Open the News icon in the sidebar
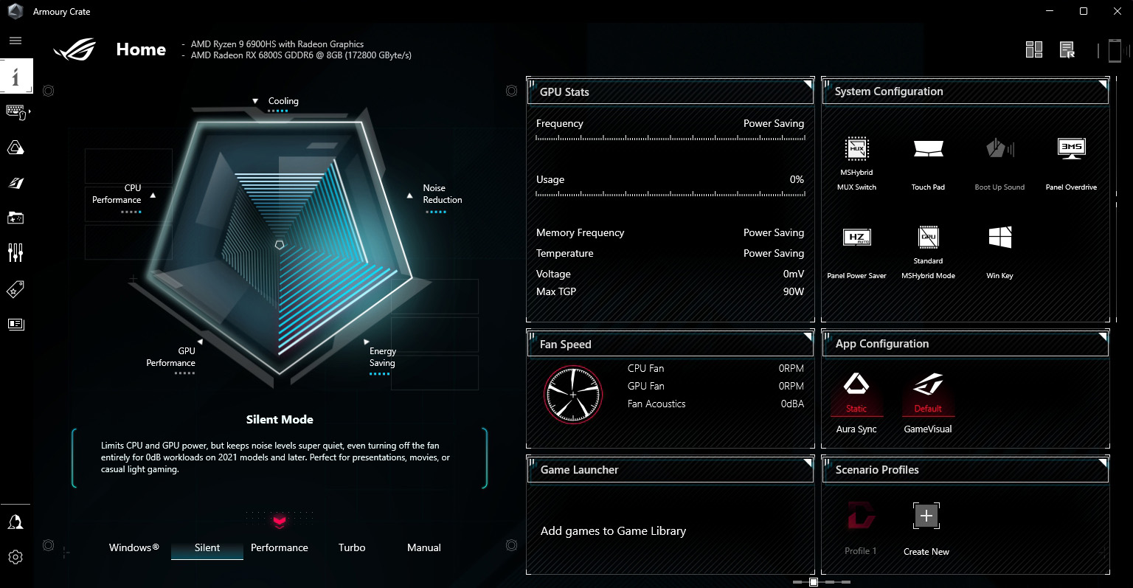The height and width of the screenshot is (588, 1133). [15, 324]
